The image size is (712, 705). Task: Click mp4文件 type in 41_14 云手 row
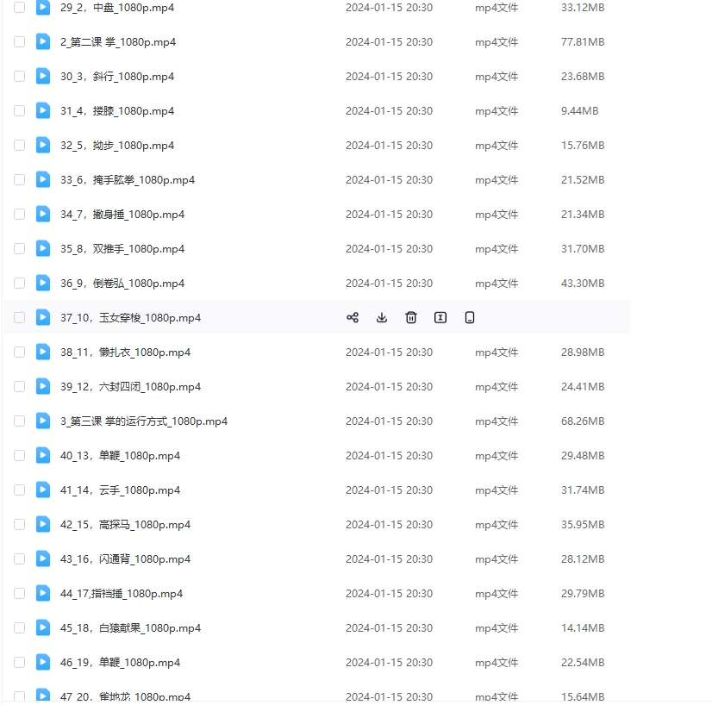(497, 490)
